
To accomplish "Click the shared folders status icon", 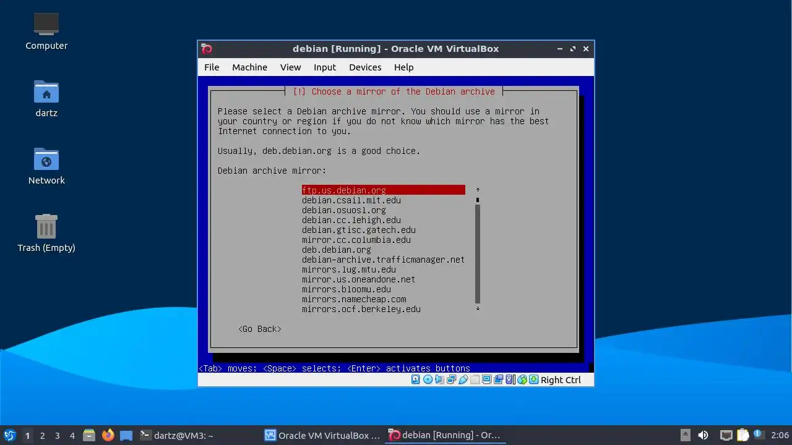I will pyautogui.click(x=475, y=379).
